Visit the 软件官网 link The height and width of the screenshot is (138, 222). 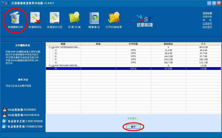207,27
